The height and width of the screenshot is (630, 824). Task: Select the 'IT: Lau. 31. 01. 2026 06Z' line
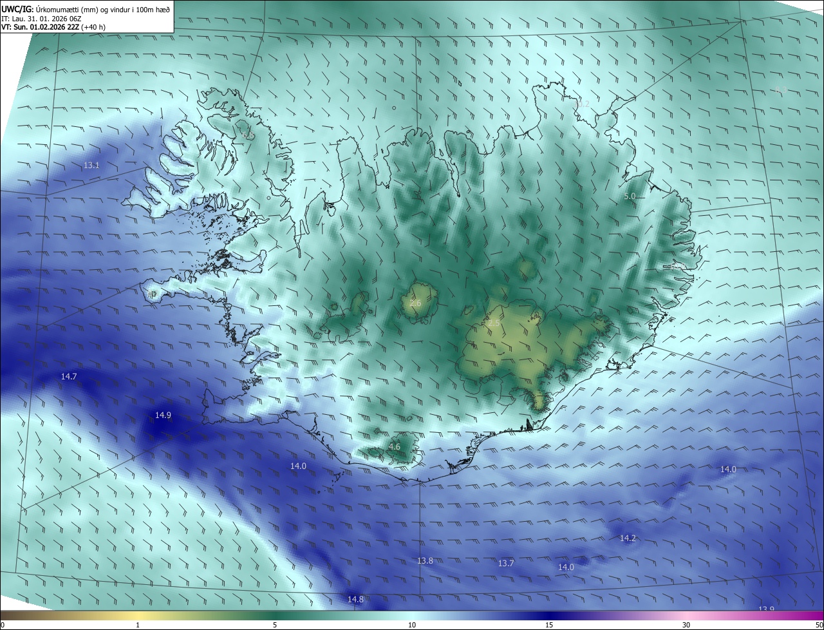coord(41,19)
